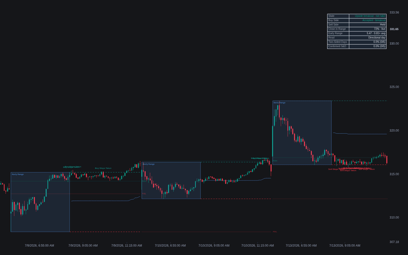Image resolution: width=408 pixels, height=255 pixels.
Task: Click the '7/10/2026, 9:05:00 AM' time label
Action: [x=214, y=245]
